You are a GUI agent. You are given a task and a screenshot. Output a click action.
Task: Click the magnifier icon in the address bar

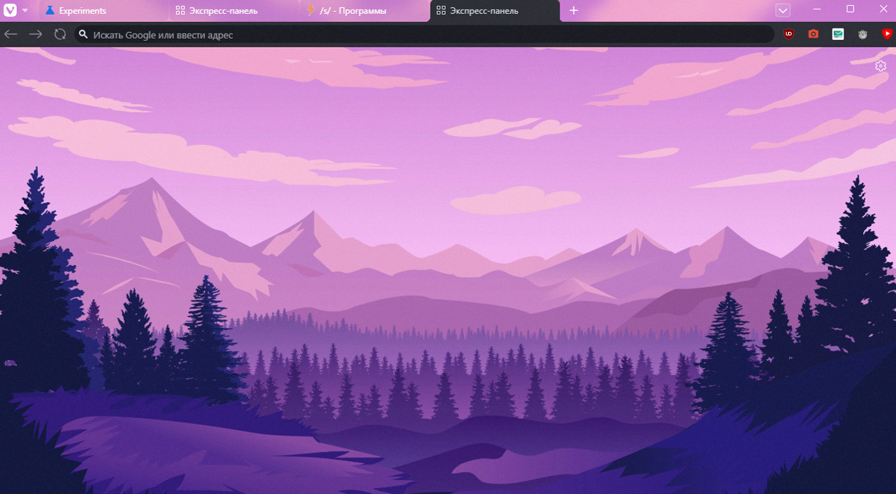tap(83, 34)
